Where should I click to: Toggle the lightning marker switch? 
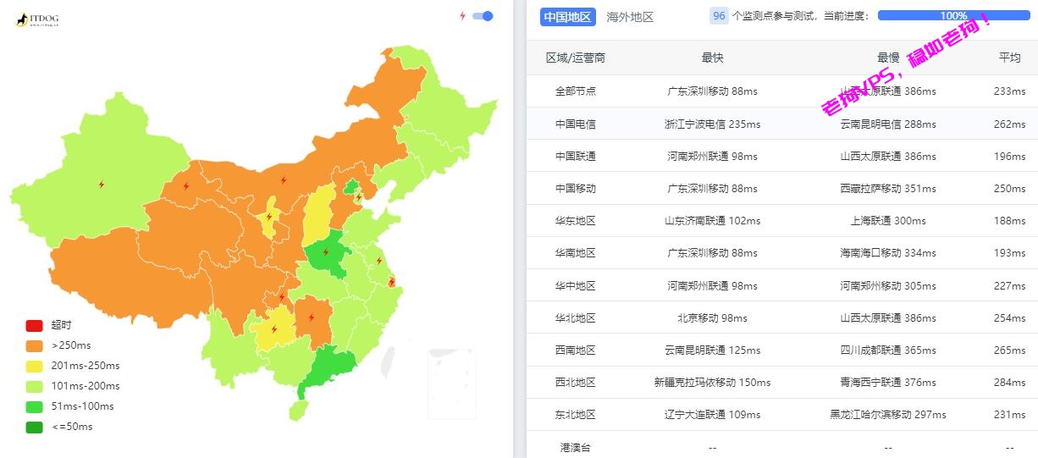483,16
